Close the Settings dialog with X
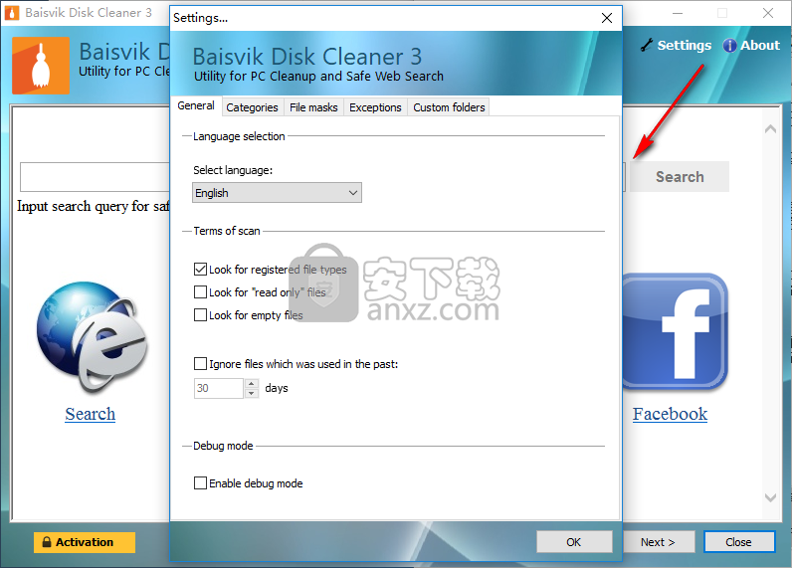Image resolution: width=792 pixels, height=568 pixels. [x=607, y=18]
